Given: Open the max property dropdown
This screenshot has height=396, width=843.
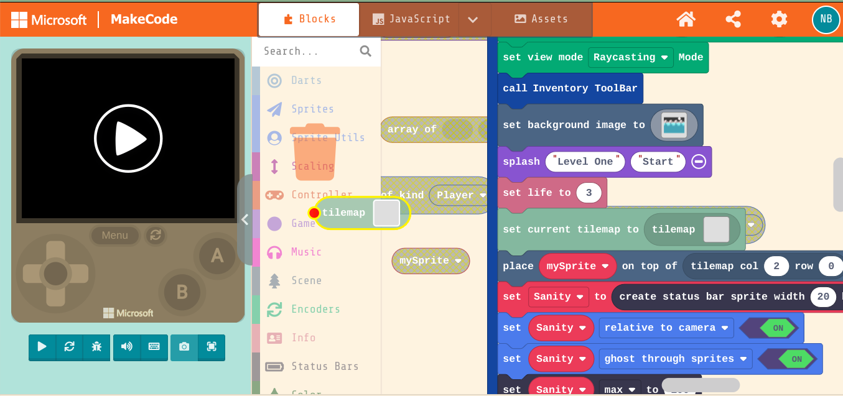Looking at the screenshot, I should pos(620,389).
